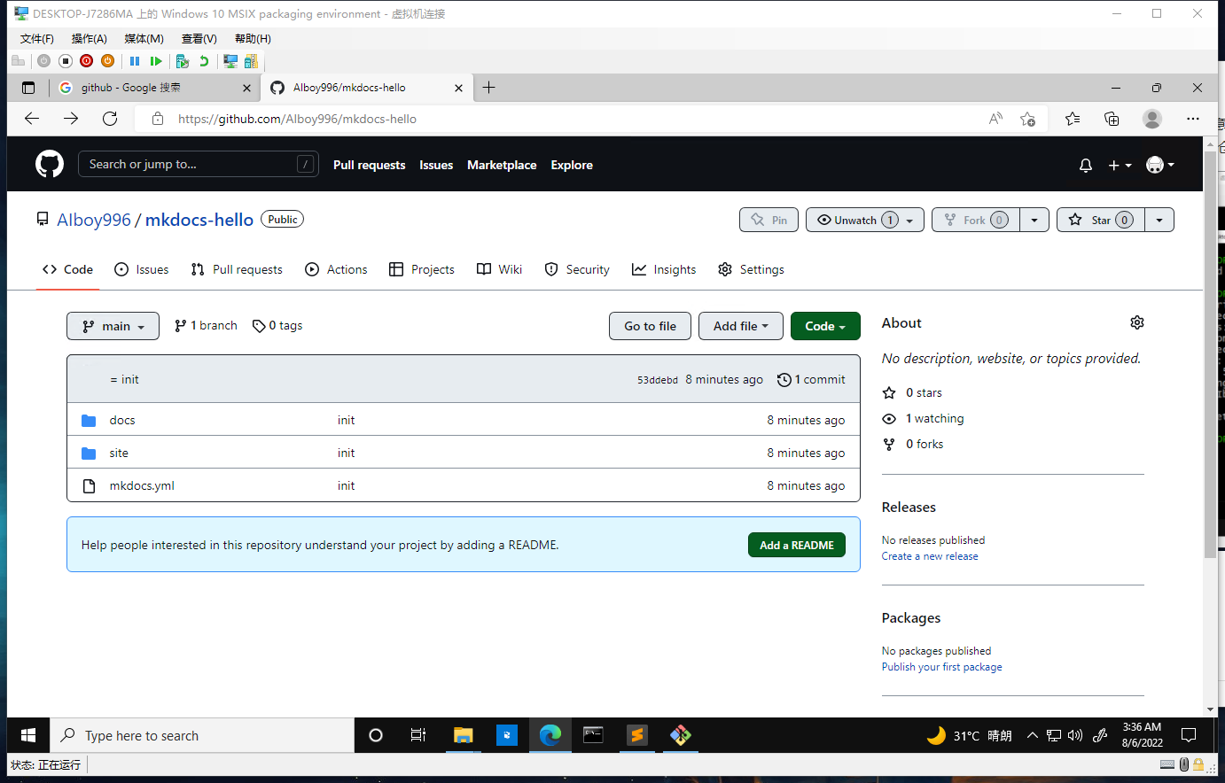1225x783 pixels.
Task: Switch to the Actions tab
Action: pyautogui.click(x=336, y=269)
